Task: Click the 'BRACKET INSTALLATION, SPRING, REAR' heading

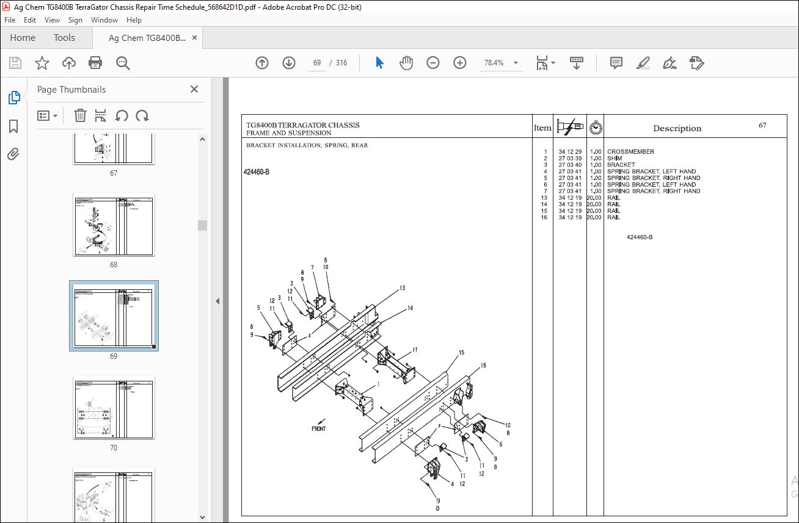Action: click(x=307, y=146)
